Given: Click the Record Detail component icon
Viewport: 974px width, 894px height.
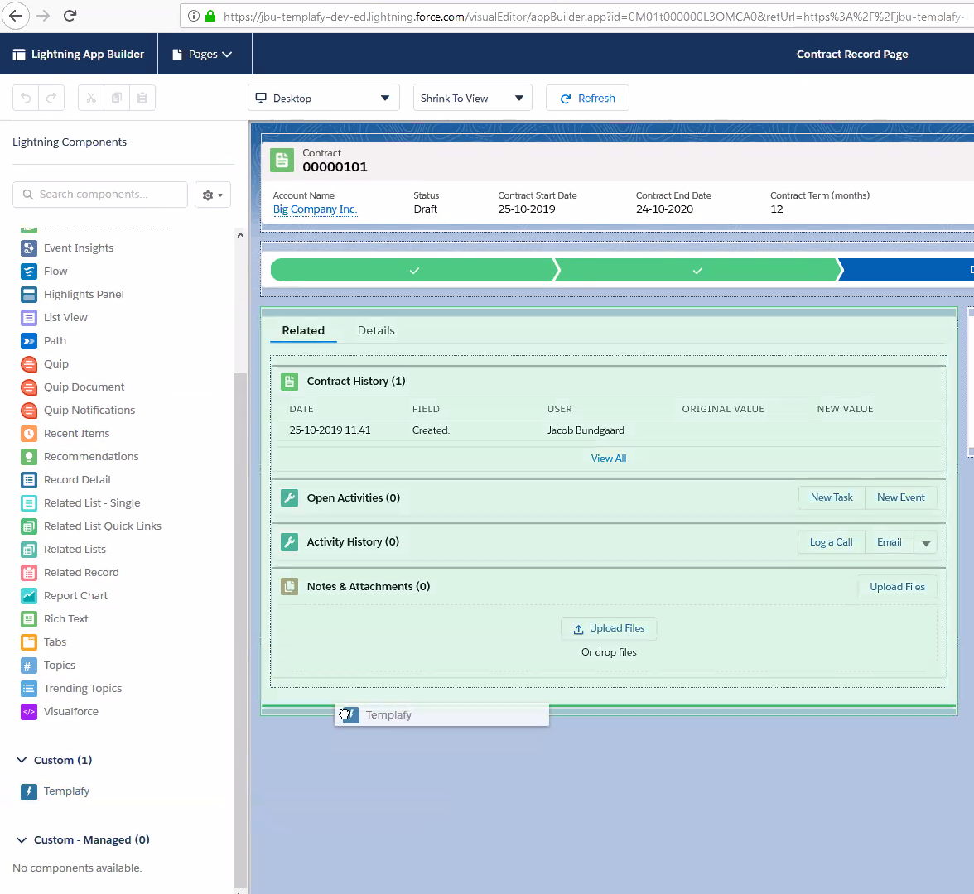Looking at the screenshot, I should tap(28, 480).
